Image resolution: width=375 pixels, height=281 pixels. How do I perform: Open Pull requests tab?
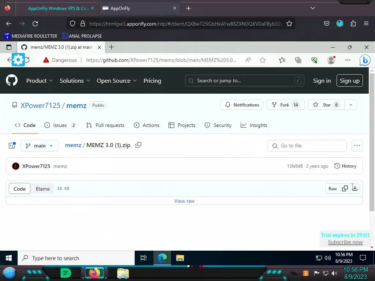(x=105, y=125)
